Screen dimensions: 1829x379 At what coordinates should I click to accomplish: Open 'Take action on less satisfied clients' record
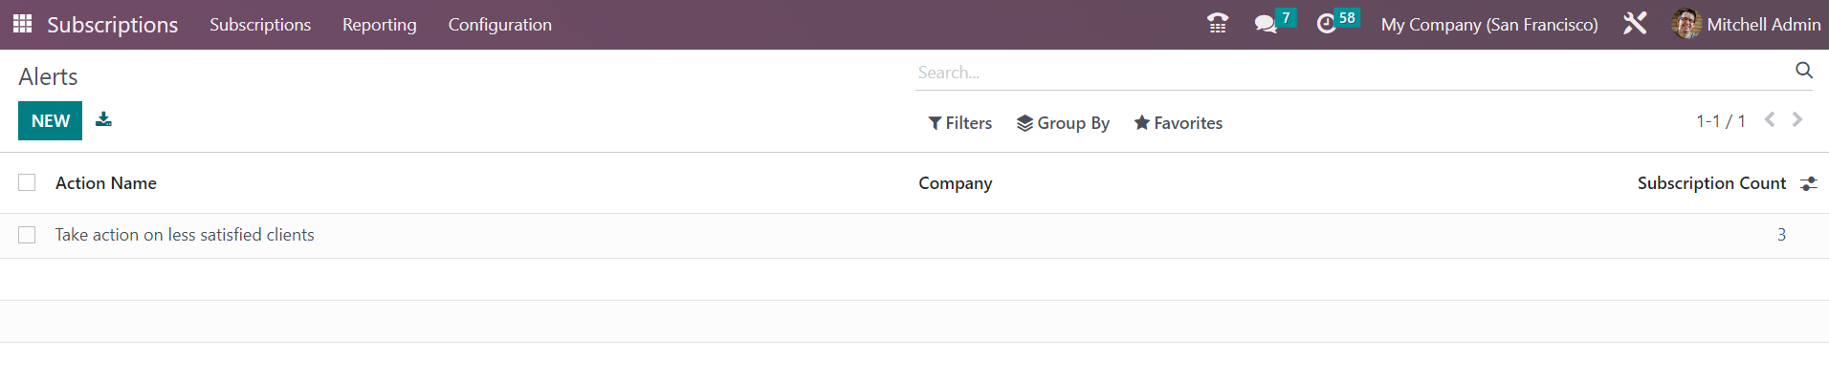click(185, 235)
